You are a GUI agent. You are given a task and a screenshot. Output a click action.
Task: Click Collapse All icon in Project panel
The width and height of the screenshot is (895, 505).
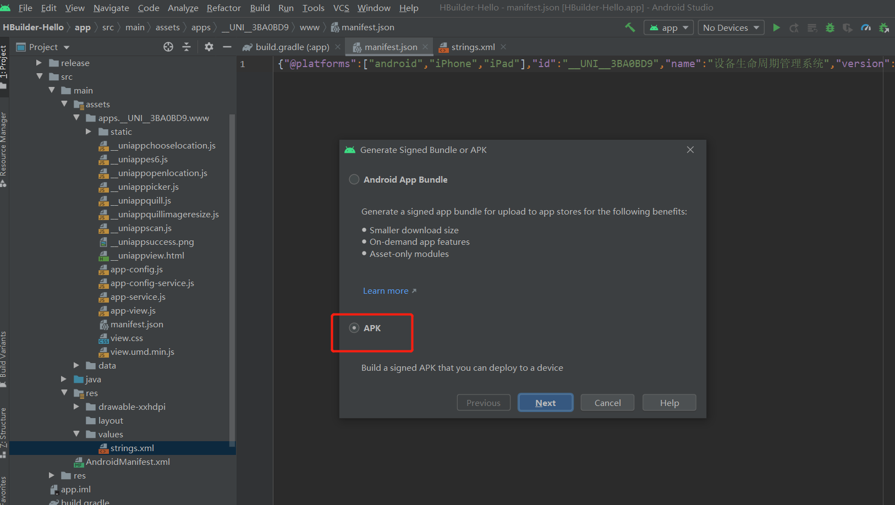tap(186, 47)
